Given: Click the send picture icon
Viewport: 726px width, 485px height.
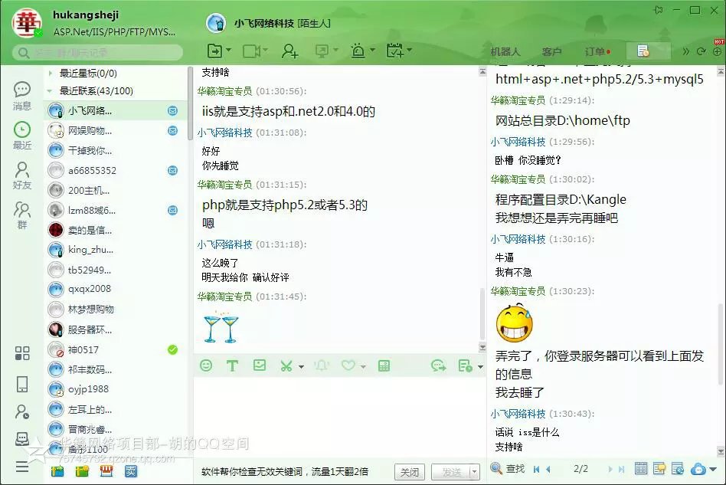Looking at the screenshot, I should click(x=260, y=365).
